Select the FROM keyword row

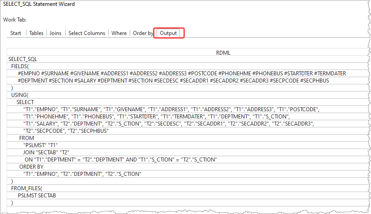point(189,138)
